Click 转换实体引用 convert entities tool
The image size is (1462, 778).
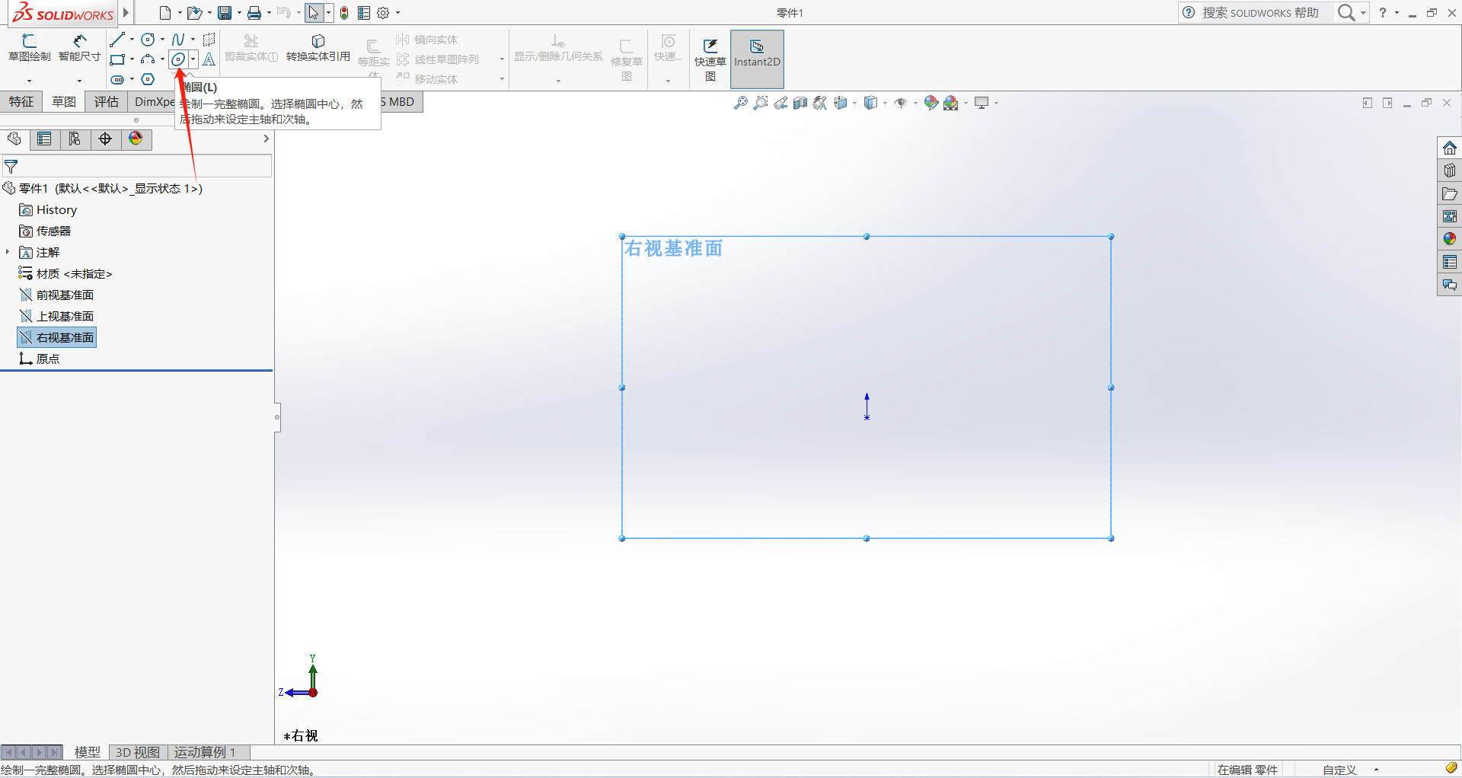318,48
